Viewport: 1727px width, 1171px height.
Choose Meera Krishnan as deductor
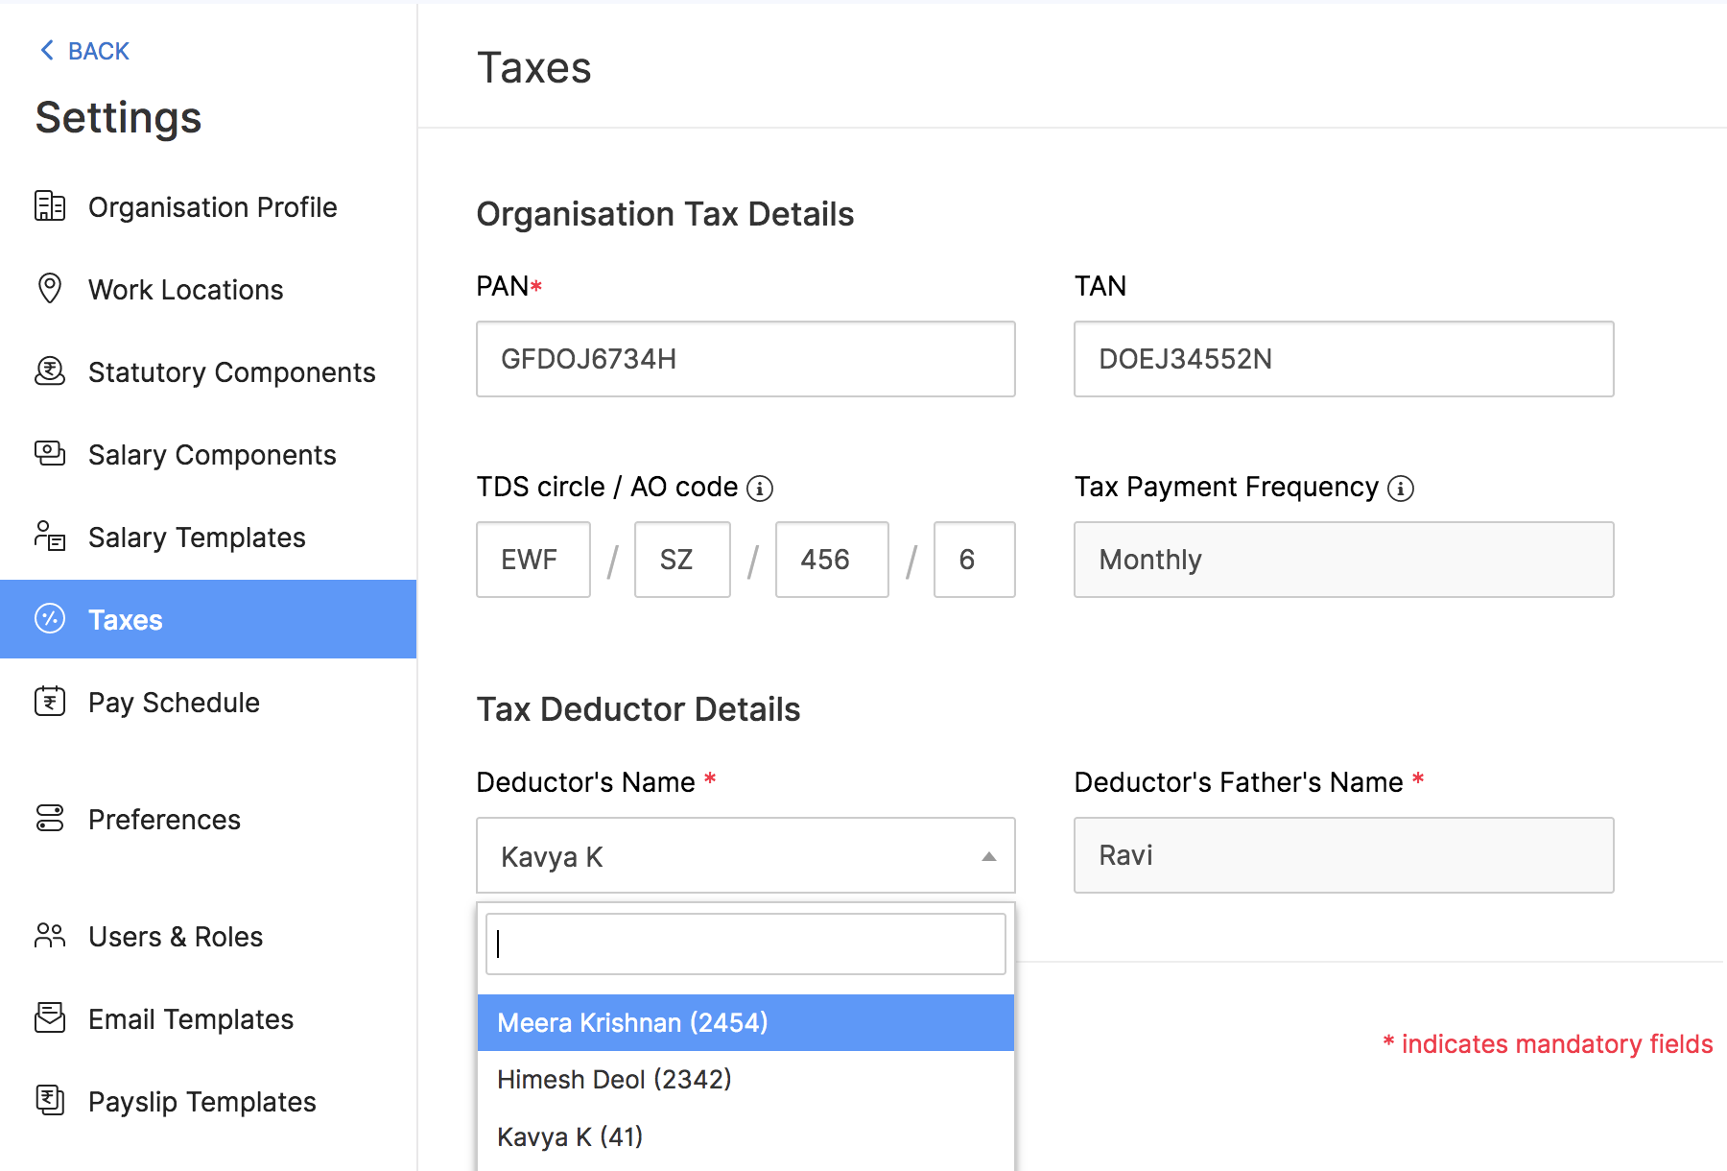point(631,1022)
